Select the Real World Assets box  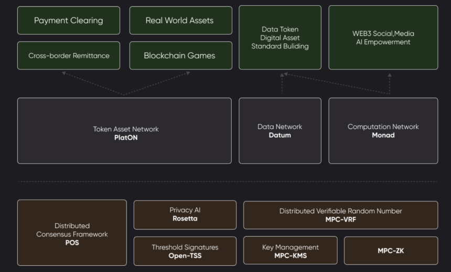(x=180, y=20)
